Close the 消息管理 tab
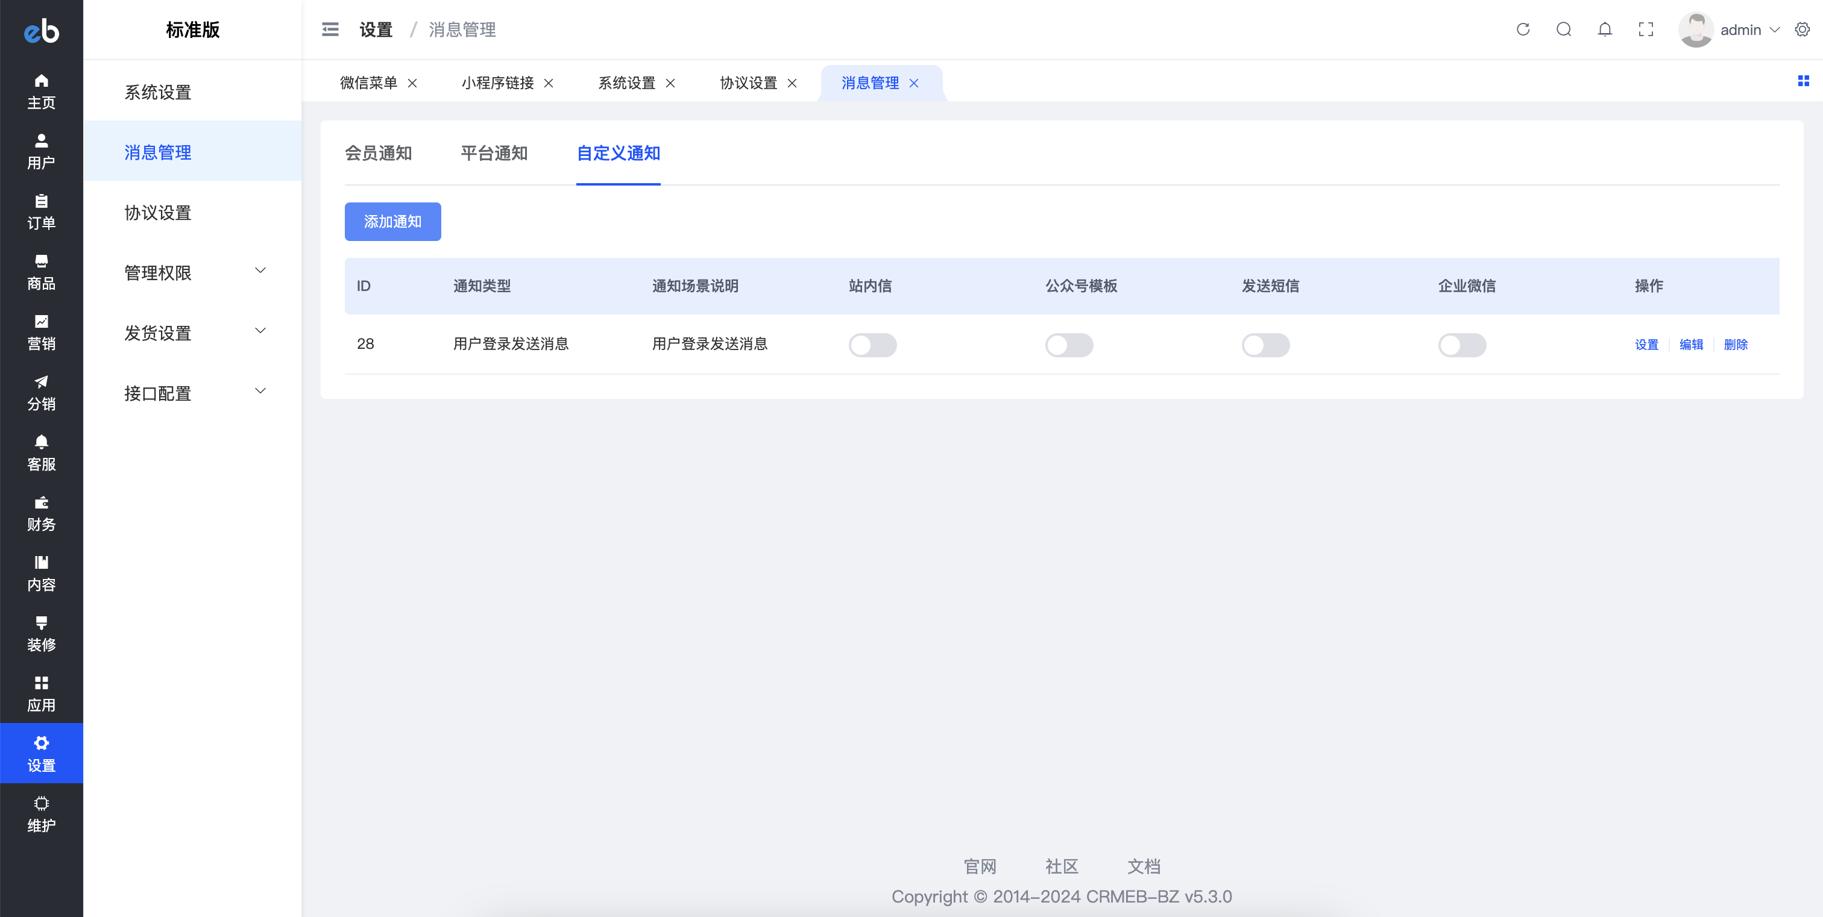This screenshot has width=1823, height=917. tap(914, 83)
